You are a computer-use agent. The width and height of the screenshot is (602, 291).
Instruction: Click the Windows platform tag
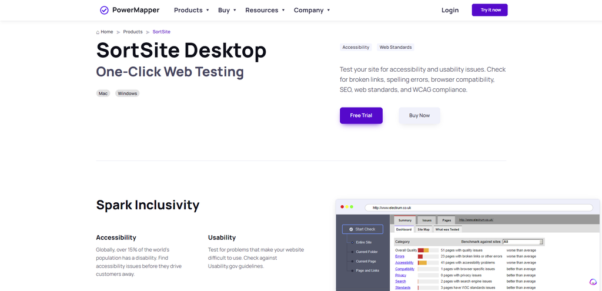(127, 93)
